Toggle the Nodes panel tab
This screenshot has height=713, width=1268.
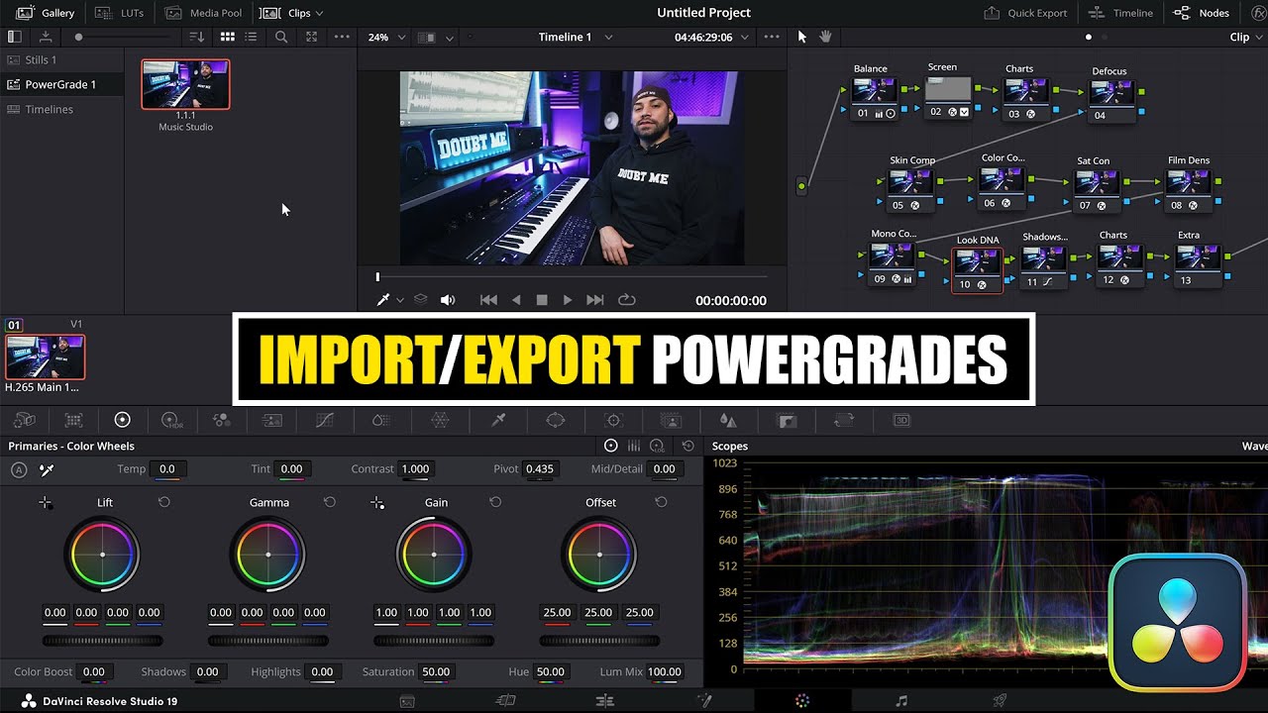(x=1202, y=13)
